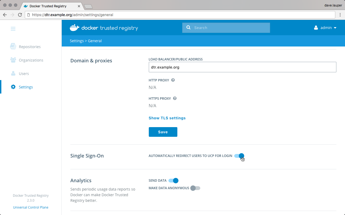Click the hamburger menu icon in sidebar
The height and width of the screenshot is (215, 345).
pyautogui.click(x=13, y=29)
